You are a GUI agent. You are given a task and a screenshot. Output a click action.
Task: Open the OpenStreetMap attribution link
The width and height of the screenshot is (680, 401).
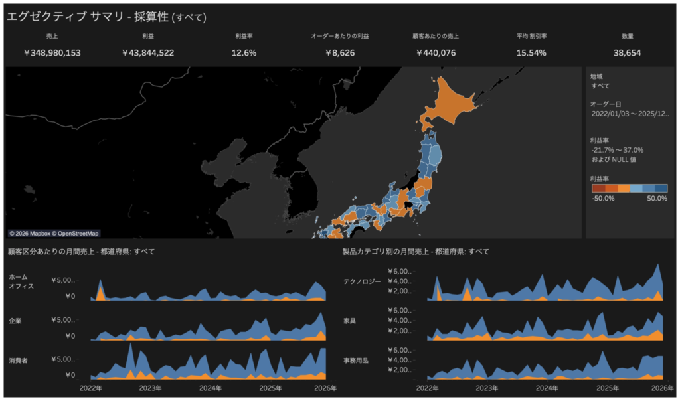point(76,233)
